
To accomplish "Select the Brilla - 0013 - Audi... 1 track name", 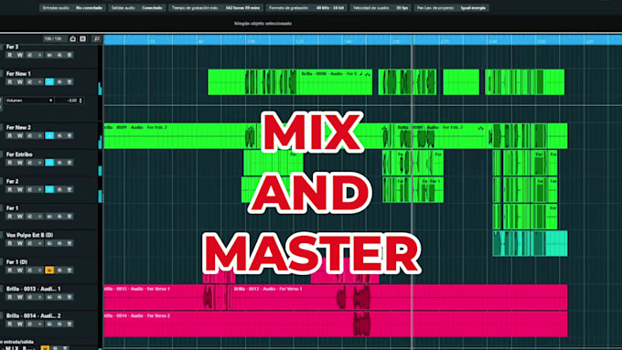I will 33,289.
